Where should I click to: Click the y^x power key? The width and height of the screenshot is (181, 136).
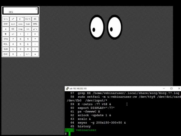point(35,29)
